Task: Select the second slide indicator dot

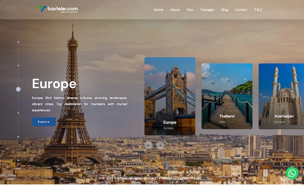Action: pyautogui.click(x=18, y=65)
